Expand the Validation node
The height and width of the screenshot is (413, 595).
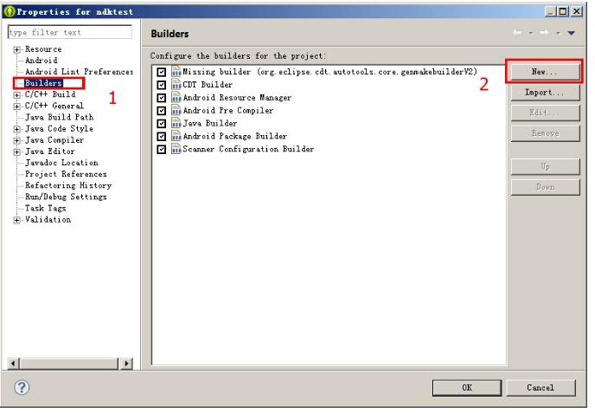16,220
